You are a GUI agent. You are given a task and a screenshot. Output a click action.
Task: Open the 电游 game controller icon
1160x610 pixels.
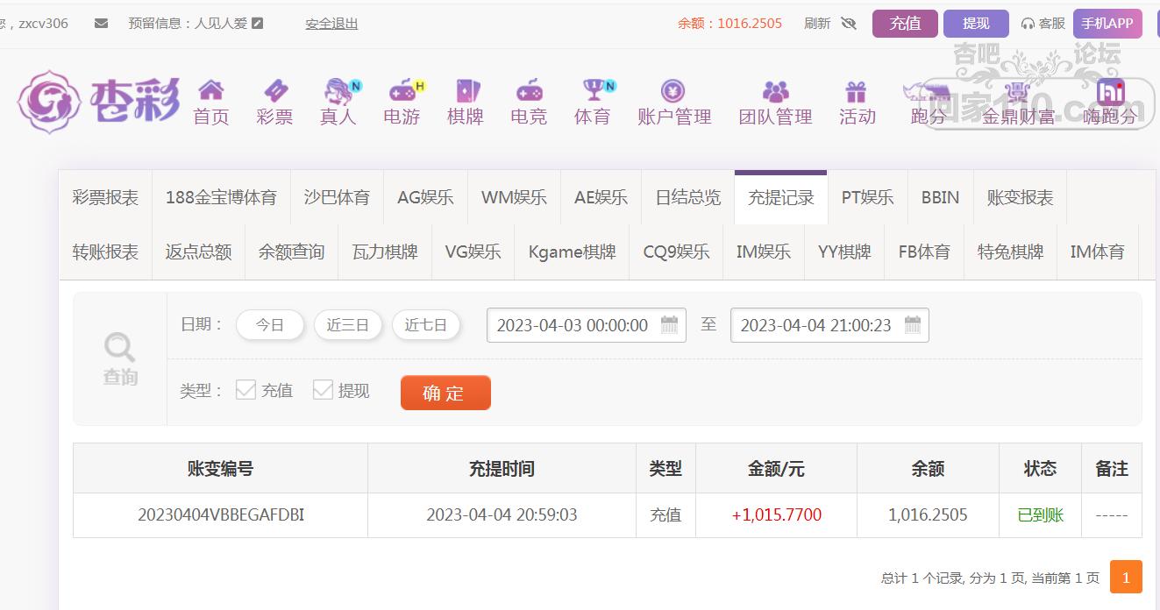402,89
